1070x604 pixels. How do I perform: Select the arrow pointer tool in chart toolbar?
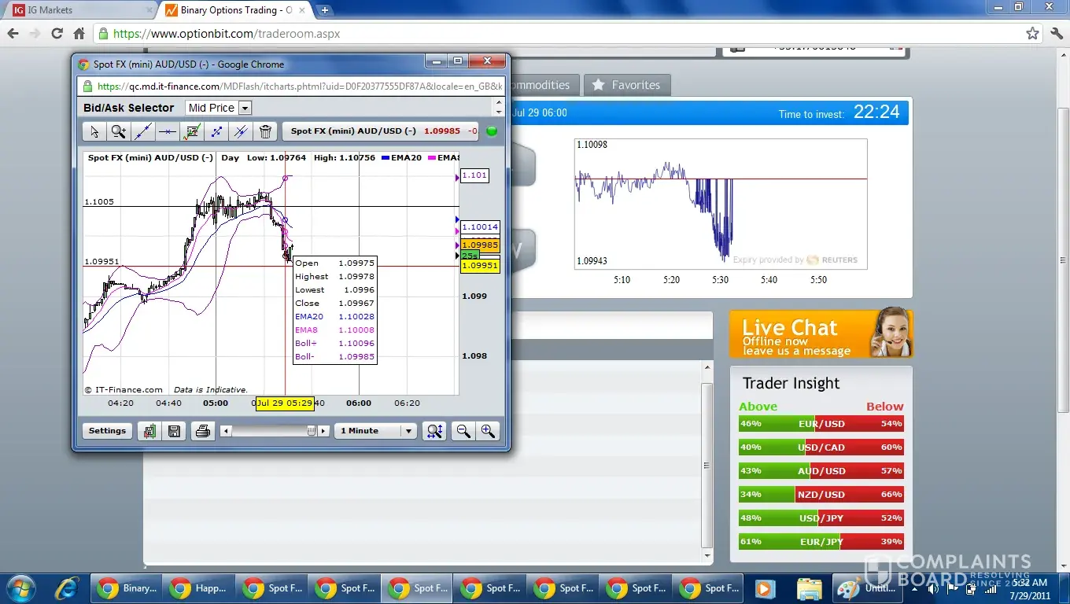[x=94, y=131]
